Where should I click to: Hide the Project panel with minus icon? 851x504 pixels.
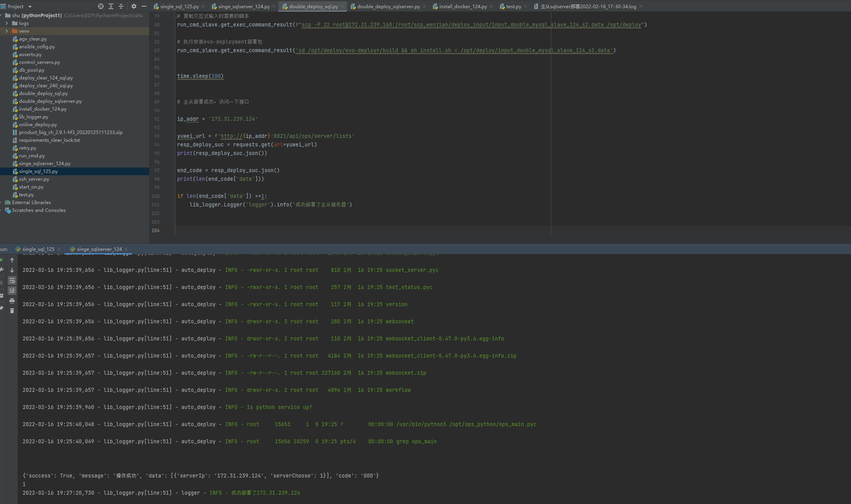coord(144,6)
